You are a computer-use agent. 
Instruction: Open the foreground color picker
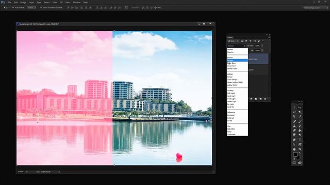(295, 154)
